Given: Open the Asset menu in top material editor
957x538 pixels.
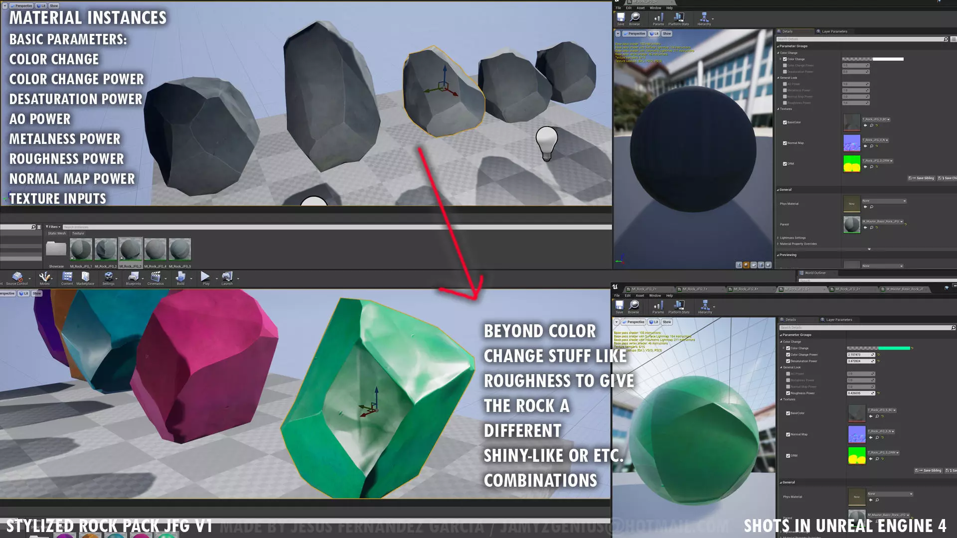Looking at the screenshot, I should tap(640, 8).
